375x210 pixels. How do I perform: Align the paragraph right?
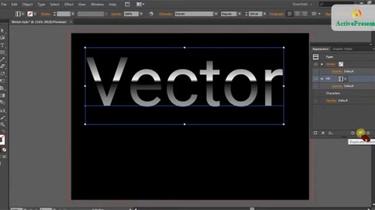click(x=305, y=14)
